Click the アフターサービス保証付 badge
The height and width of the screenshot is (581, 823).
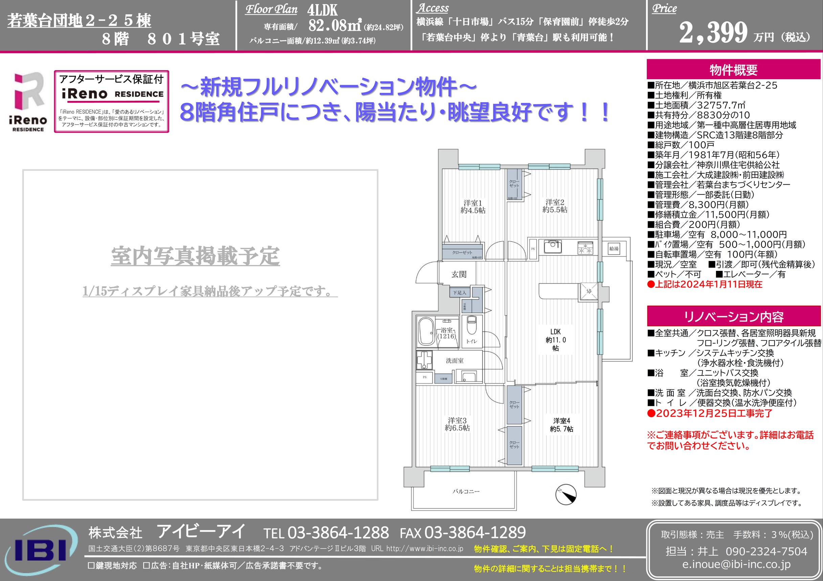[x=111, y=101]
